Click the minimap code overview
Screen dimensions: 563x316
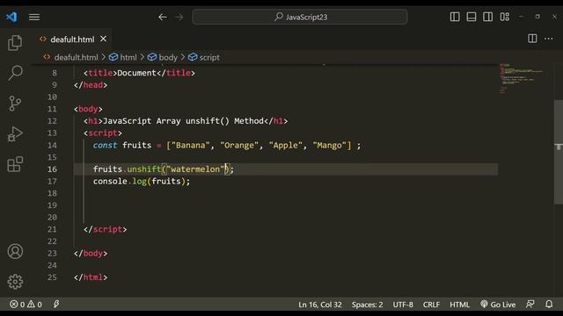point(521,79)
